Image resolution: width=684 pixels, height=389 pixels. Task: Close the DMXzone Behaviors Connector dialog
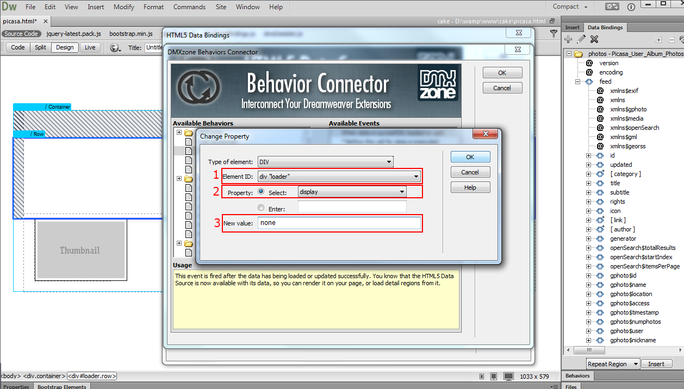point(517,49)
